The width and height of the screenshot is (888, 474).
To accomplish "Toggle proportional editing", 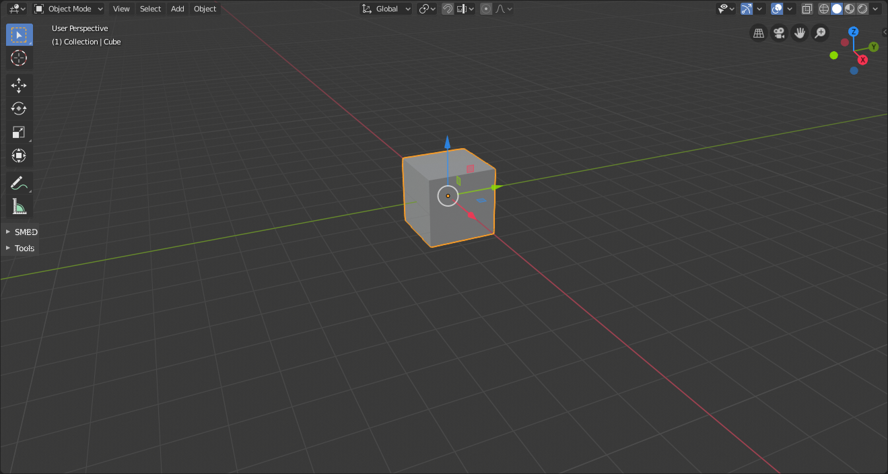I will point(486,9).
